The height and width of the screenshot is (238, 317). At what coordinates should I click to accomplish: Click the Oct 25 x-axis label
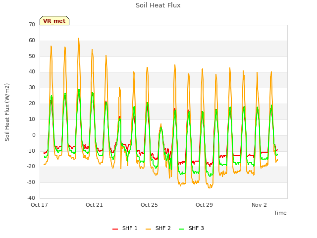point(149,205)
